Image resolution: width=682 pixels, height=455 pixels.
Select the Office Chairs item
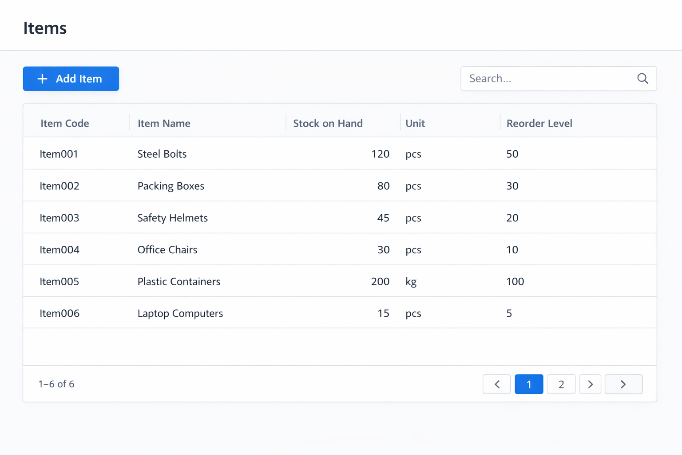167,250
